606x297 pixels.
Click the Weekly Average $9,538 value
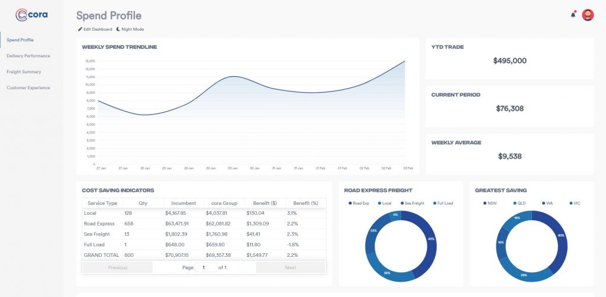pyautogui.click(x=510, y=156)
